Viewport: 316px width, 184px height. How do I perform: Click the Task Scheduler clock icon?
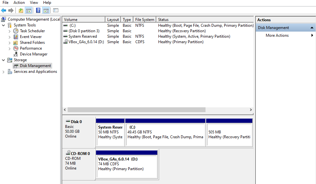point(16,31)
